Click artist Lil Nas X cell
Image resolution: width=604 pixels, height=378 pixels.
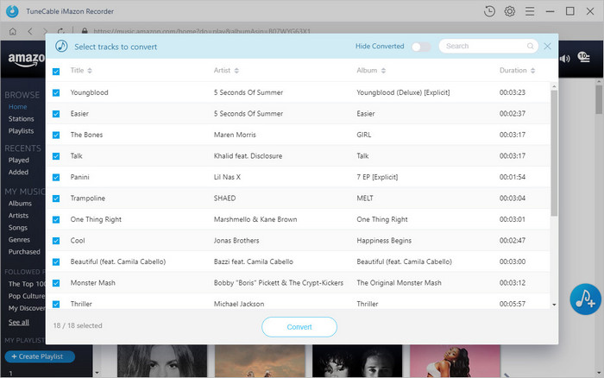point(227,177)
